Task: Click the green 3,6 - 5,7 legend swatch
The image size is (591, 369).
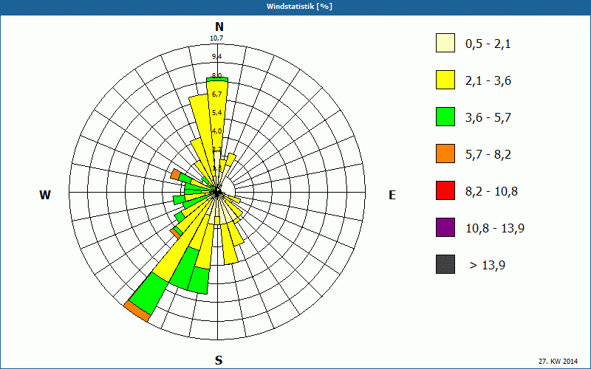Action: click(445, 117)
